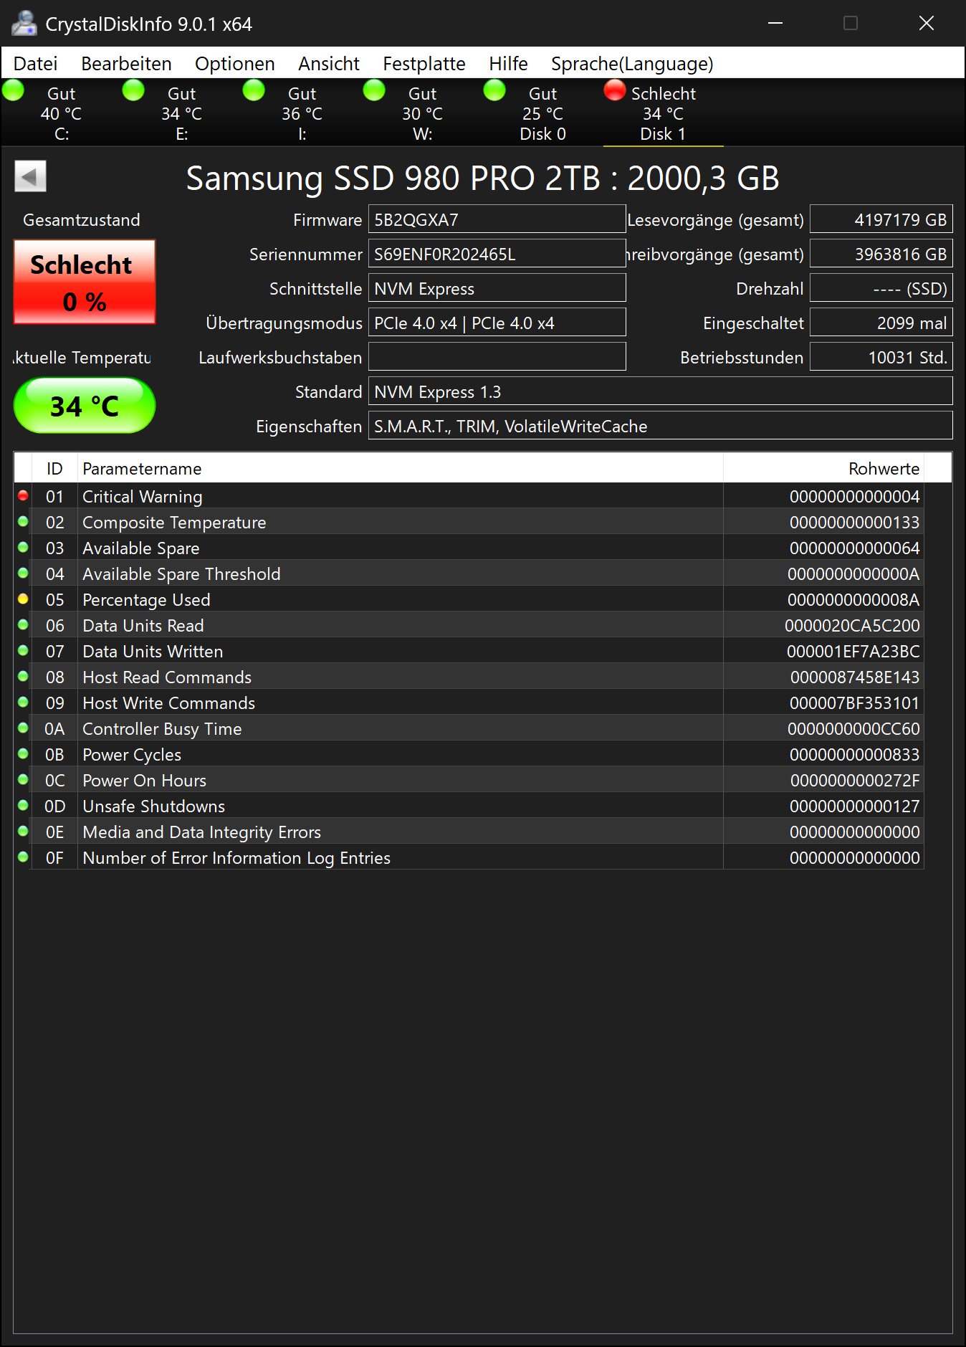This screenshot has width=966, height=1347.
Task: Click the Gesamtzustand label
Action: [82, 220]
